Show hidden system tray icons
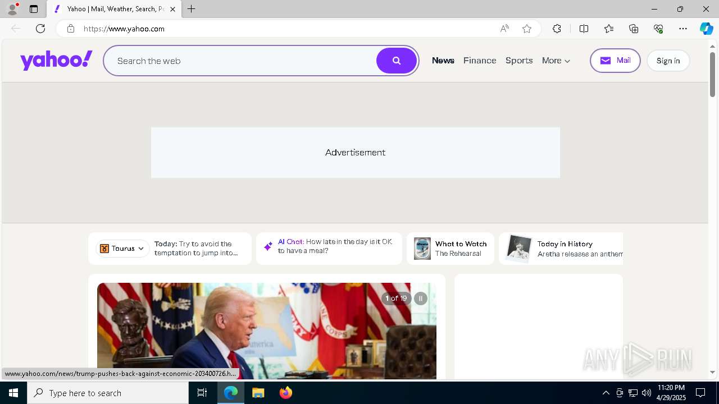Viewport: 719px width, 404px height. point(606,393)
